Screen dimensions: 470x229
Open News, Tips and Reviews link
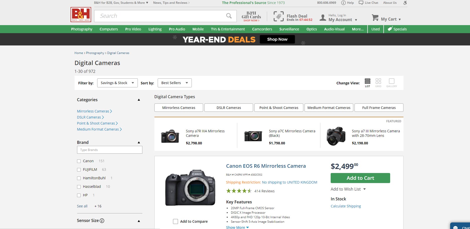point(171,3)
